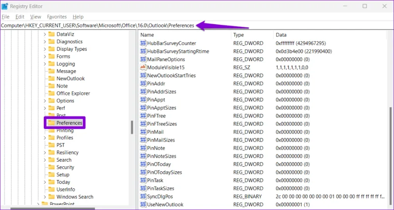The width and height of the screenshot is (394, 210).
Task: Click the tree pane horizontal scrollbar thumb
Action: [53, 208]
